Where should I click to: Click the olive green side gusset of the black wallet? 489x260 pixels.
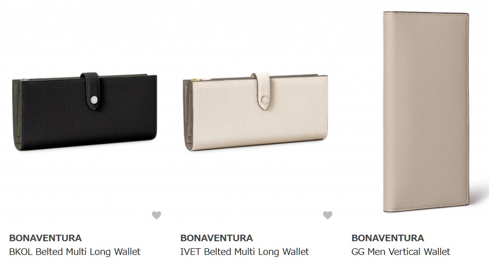(x=17, y=114)
